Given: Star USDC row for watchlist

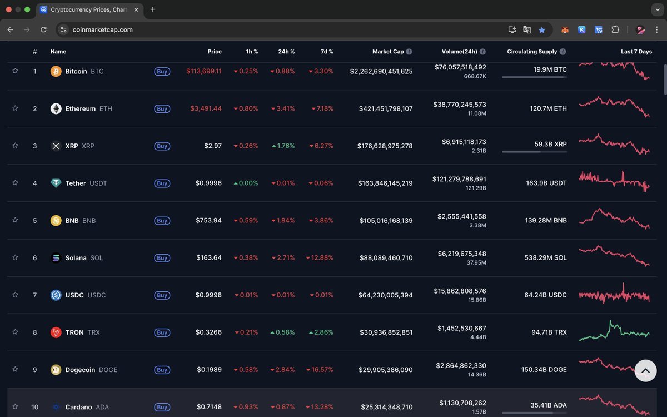Looking at the screenshot, I should point(15,295).
